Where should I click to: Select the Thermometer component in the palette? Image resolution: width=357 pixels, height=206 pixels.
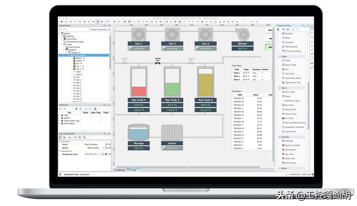290,47
